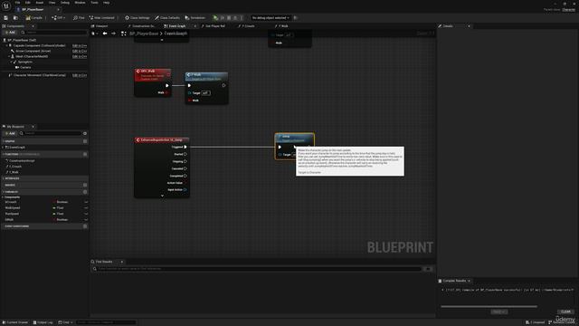Click the graph Back navigation arrow
Viewport: 579px width, 326px height.
pyautogui.click(x=105, y=34)
